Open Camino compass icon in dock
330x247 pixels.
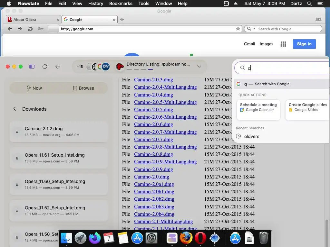point(214,238)
